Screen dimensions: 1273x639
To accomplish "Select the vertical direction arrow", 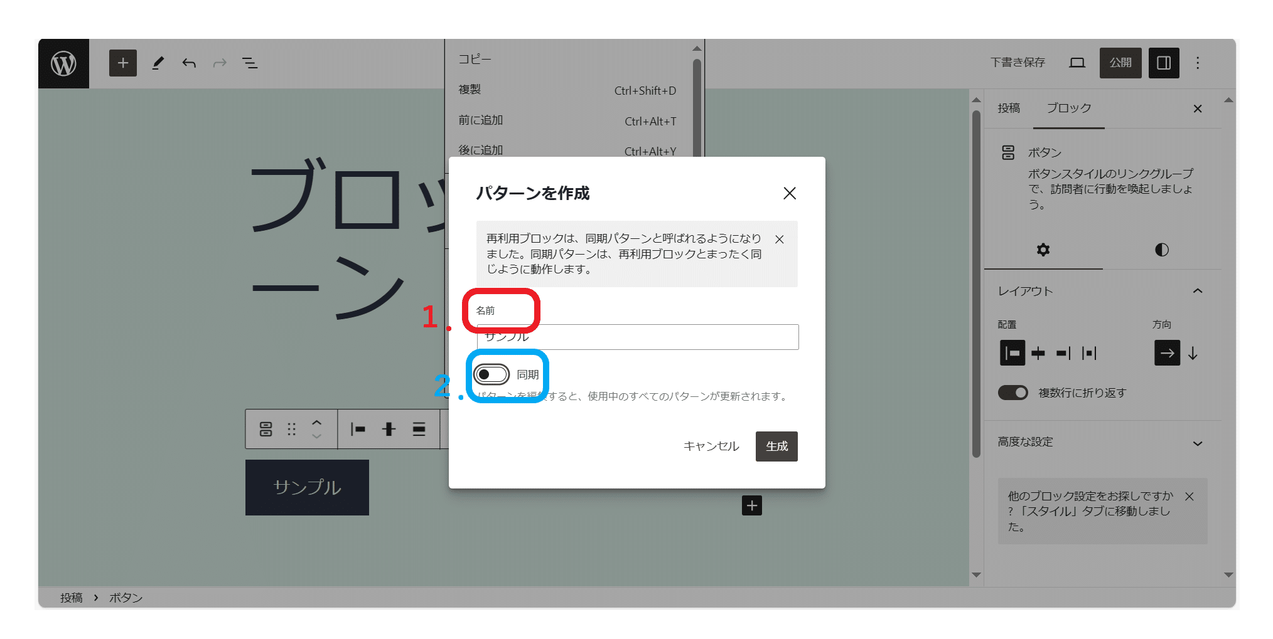I will point(1193,353).
